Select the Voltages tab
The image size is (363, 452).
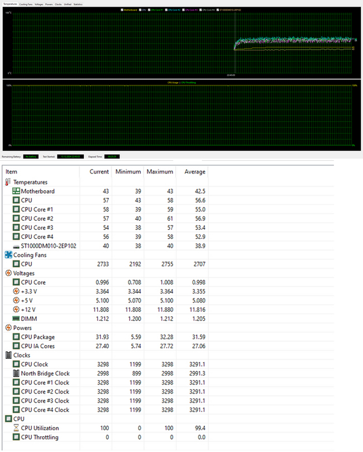pos(39,4)
